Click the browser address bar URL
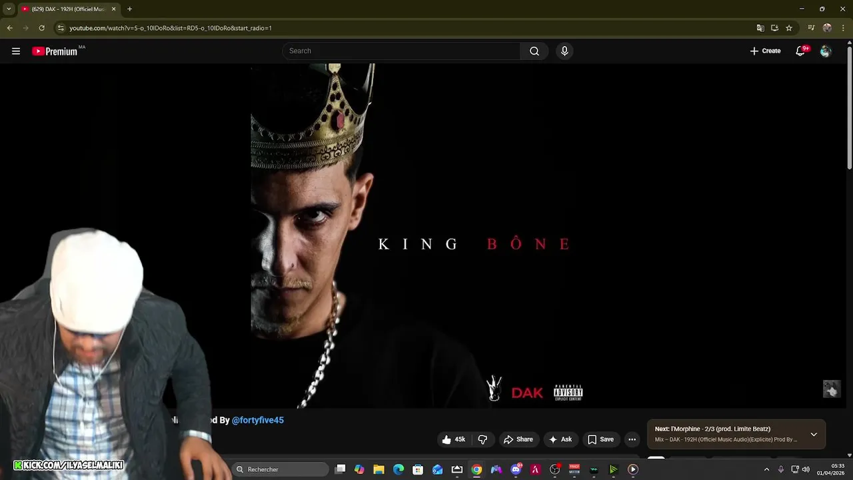Screen dimensions: 853x480 pyautogui.click(x=171, y=28)
